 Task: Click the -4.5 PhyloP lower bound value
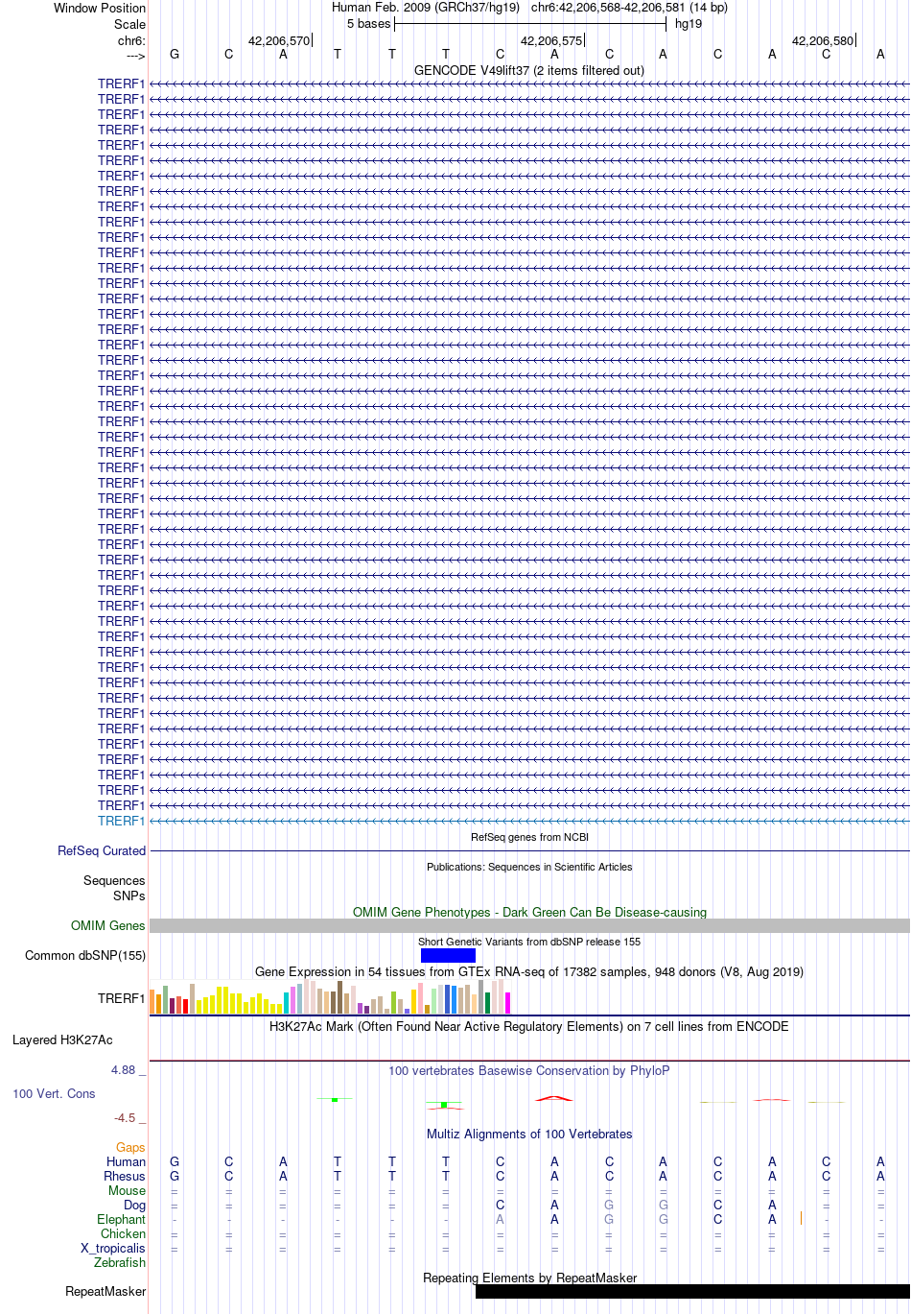[125, 1117]
